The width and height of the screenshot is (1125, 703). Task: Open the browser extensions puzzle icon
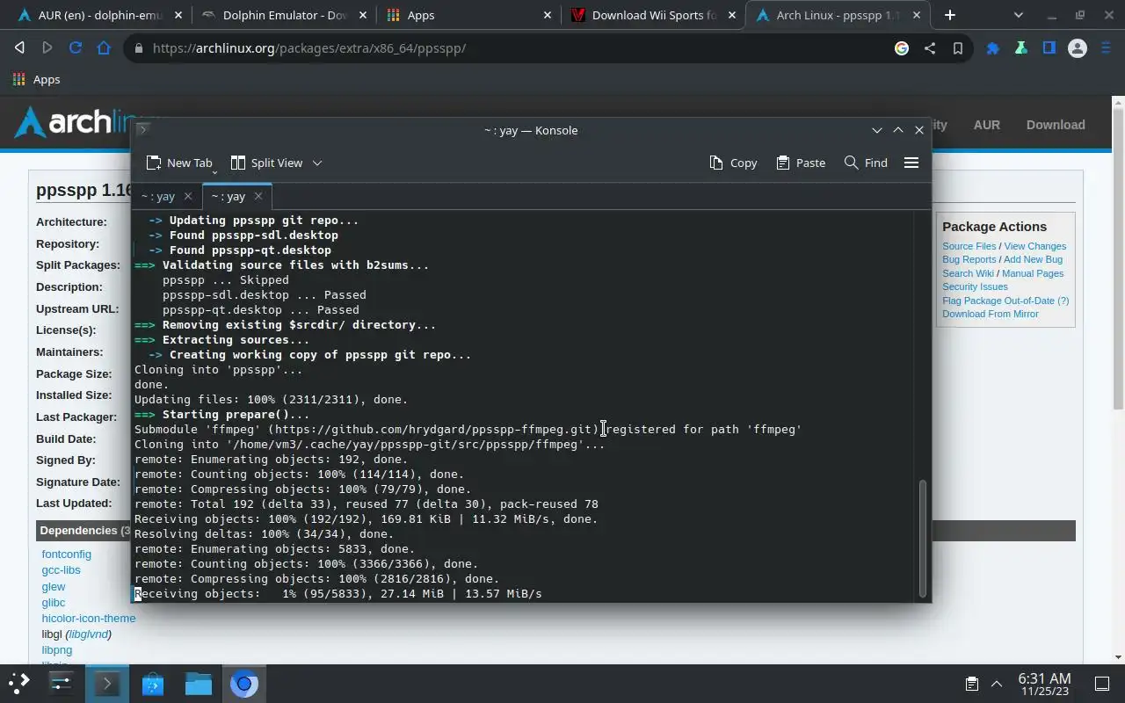click(993, 48)
